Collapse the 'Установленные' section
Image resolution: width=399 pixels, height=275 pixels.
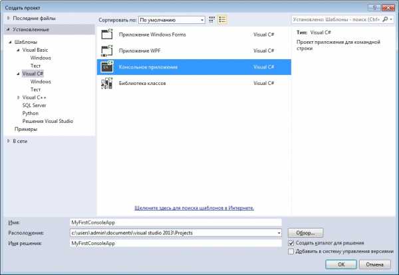[9, 29]
